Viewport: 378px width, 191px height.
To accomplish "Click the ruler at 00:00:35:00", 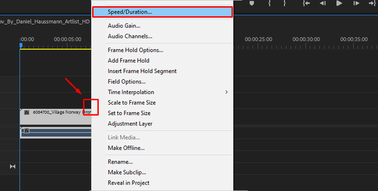I will coord(354,39).
